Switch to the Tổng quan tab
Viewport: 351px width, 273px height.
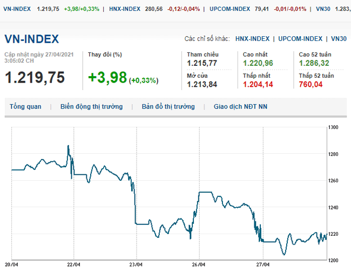click(25, 107)
